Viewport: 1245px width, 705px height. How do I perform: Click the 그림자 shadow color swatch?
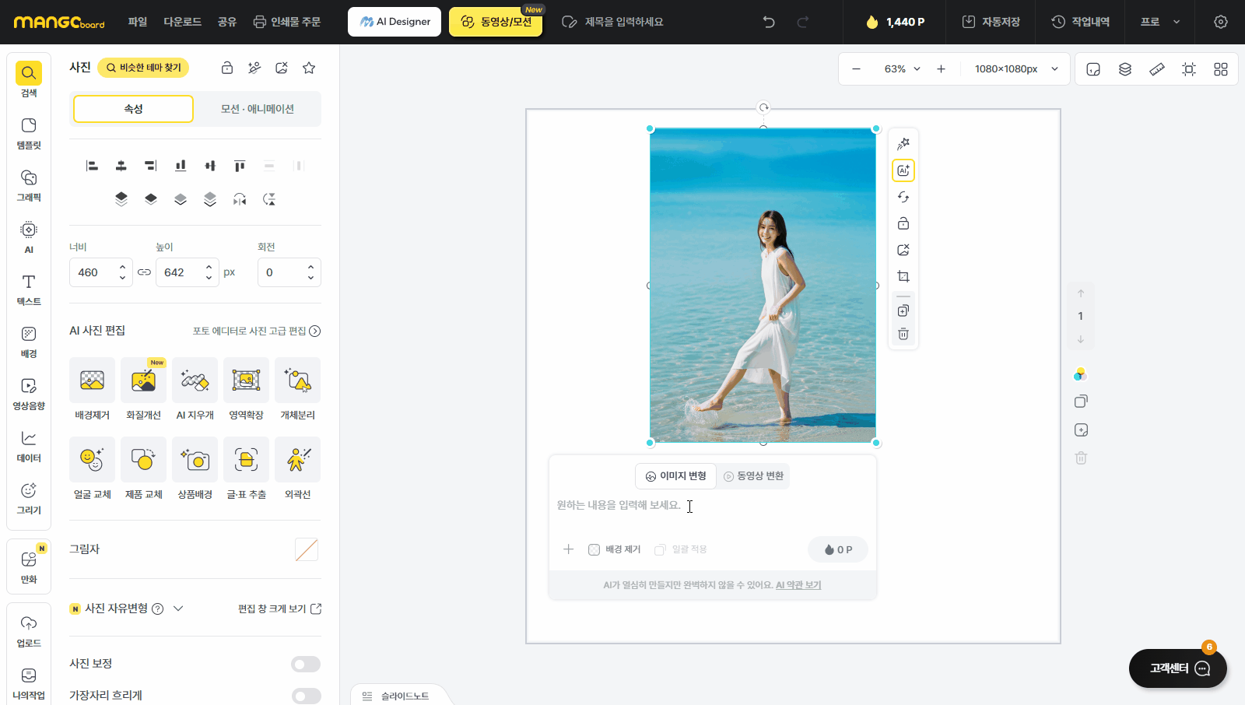(x=307, y=549)
